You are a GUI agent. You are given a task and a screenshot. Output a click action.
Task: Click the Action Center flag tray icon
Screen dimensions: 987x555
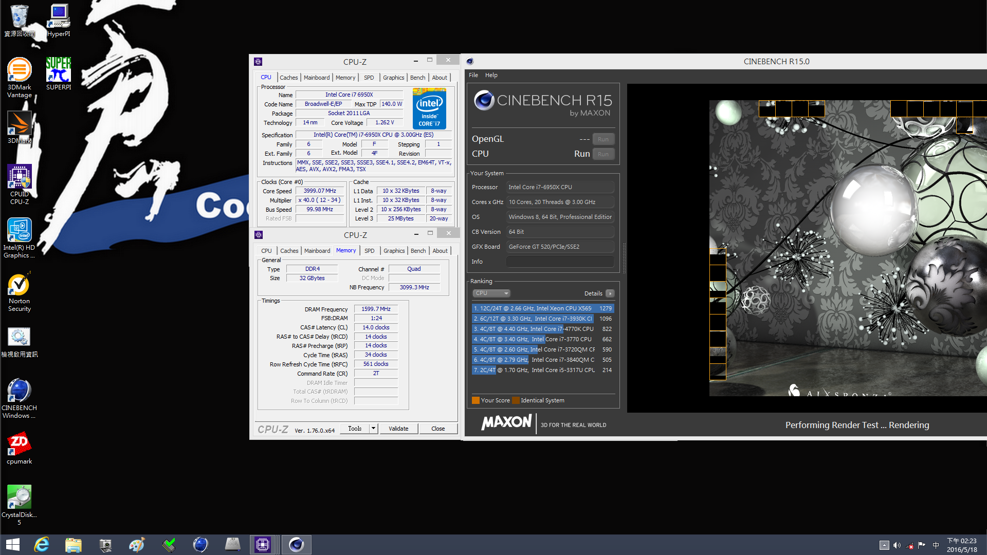click(x=922, y=545)
